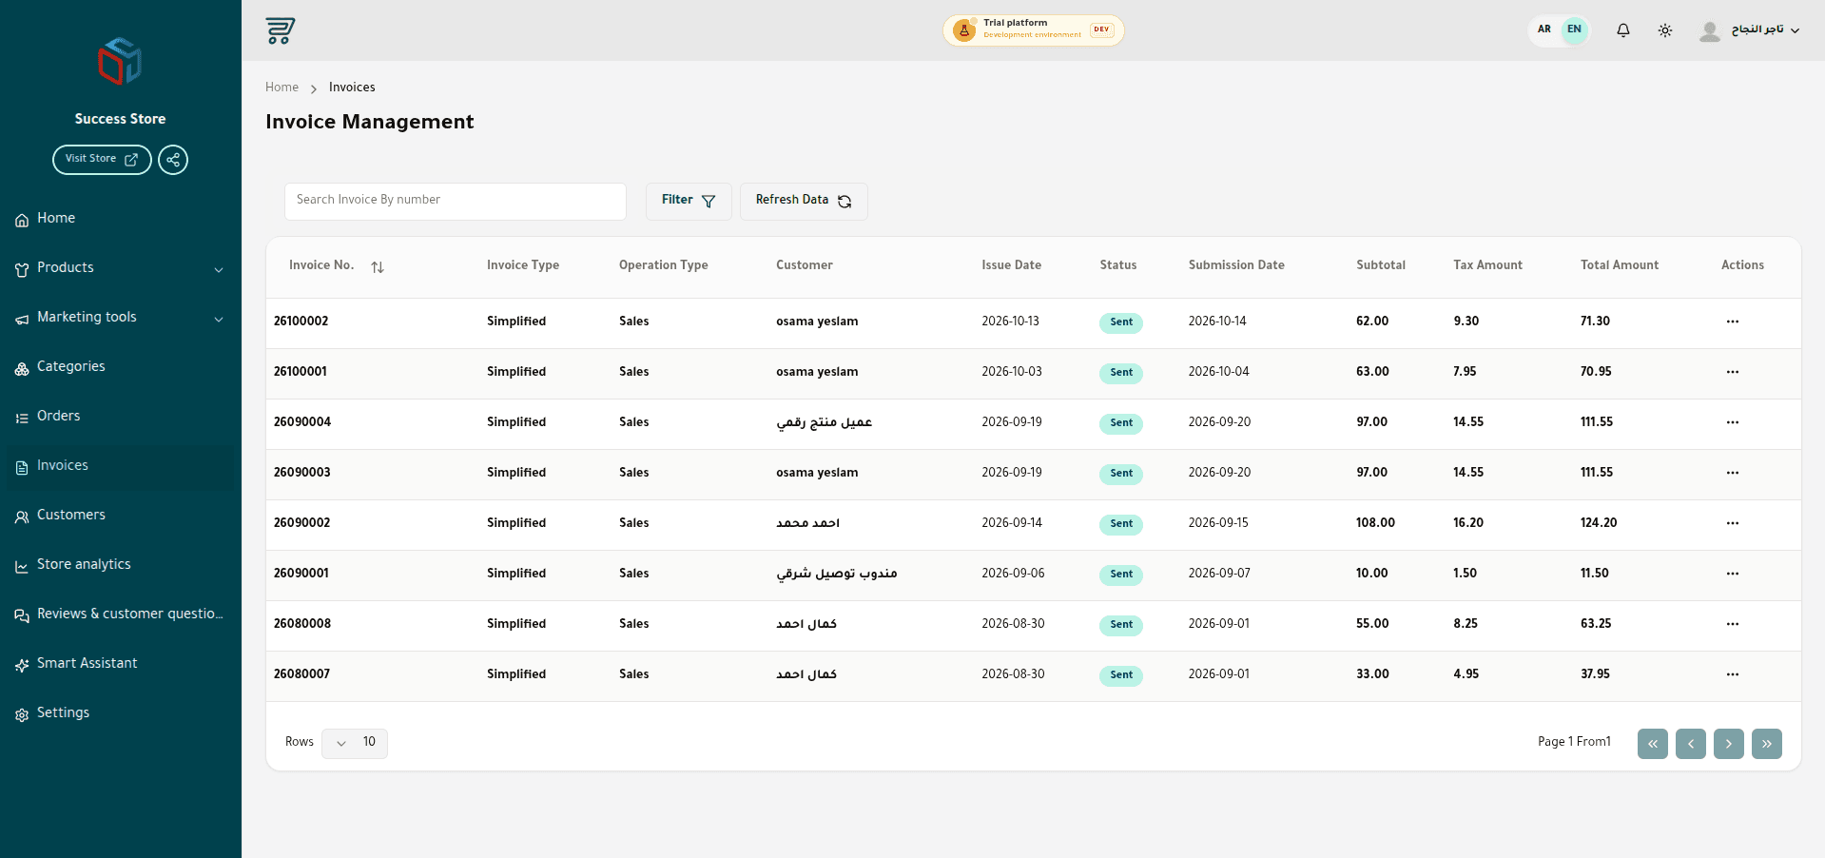Click invoice number 26080007

[301, 674]
